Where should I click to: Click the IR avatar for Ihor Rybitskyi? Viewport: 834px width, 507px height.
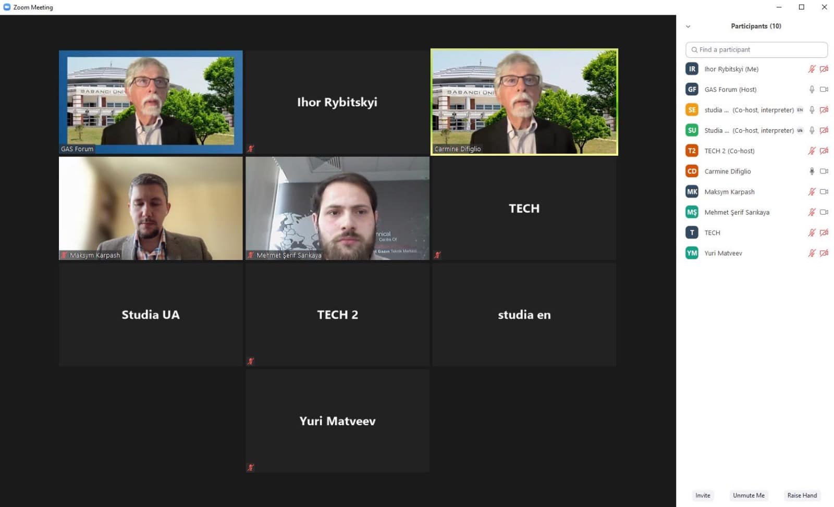pos(692,69)
